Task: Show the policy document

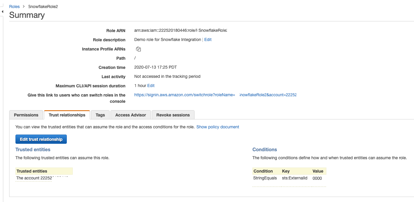Action: pyautogui.click(x=217, y=127)
